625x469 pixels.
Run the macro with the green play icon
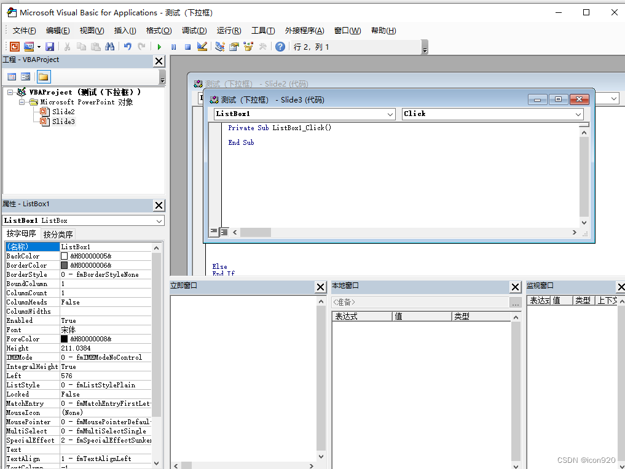click(159, 47)
